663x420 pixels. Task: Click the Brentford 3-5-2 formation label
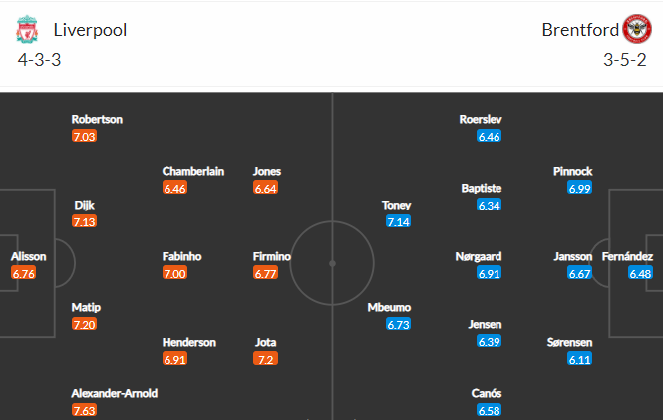[625, 60]
